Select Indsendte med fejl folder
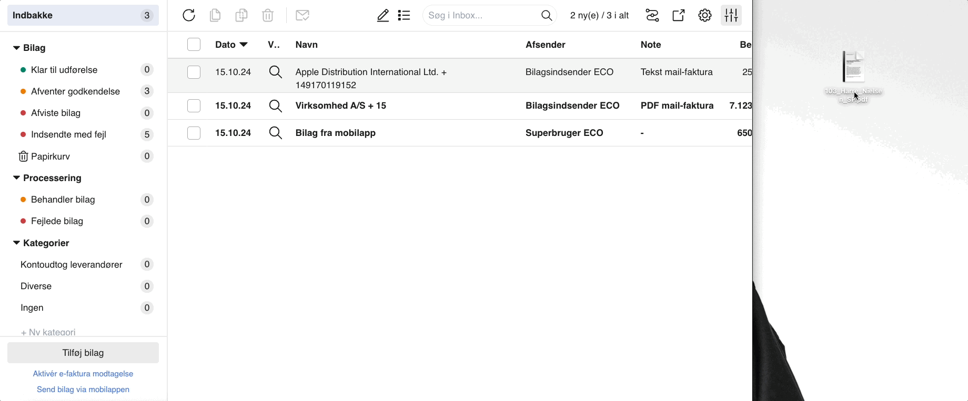The image size is (968, 401). [x=68, y=134]
